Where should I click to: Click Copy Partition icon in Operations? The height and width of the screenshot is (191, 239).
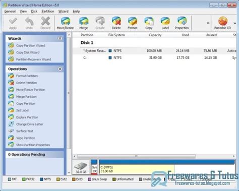click(x=11, y=103)
